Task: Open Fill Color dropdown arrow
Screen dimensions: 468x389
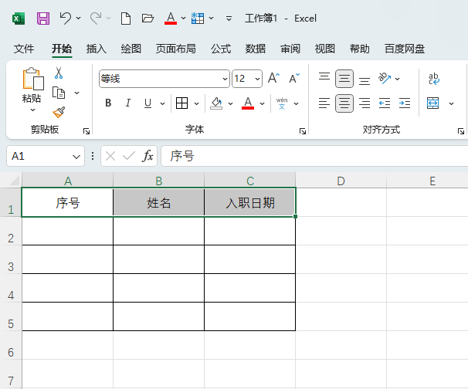Action: click(230, 103)
